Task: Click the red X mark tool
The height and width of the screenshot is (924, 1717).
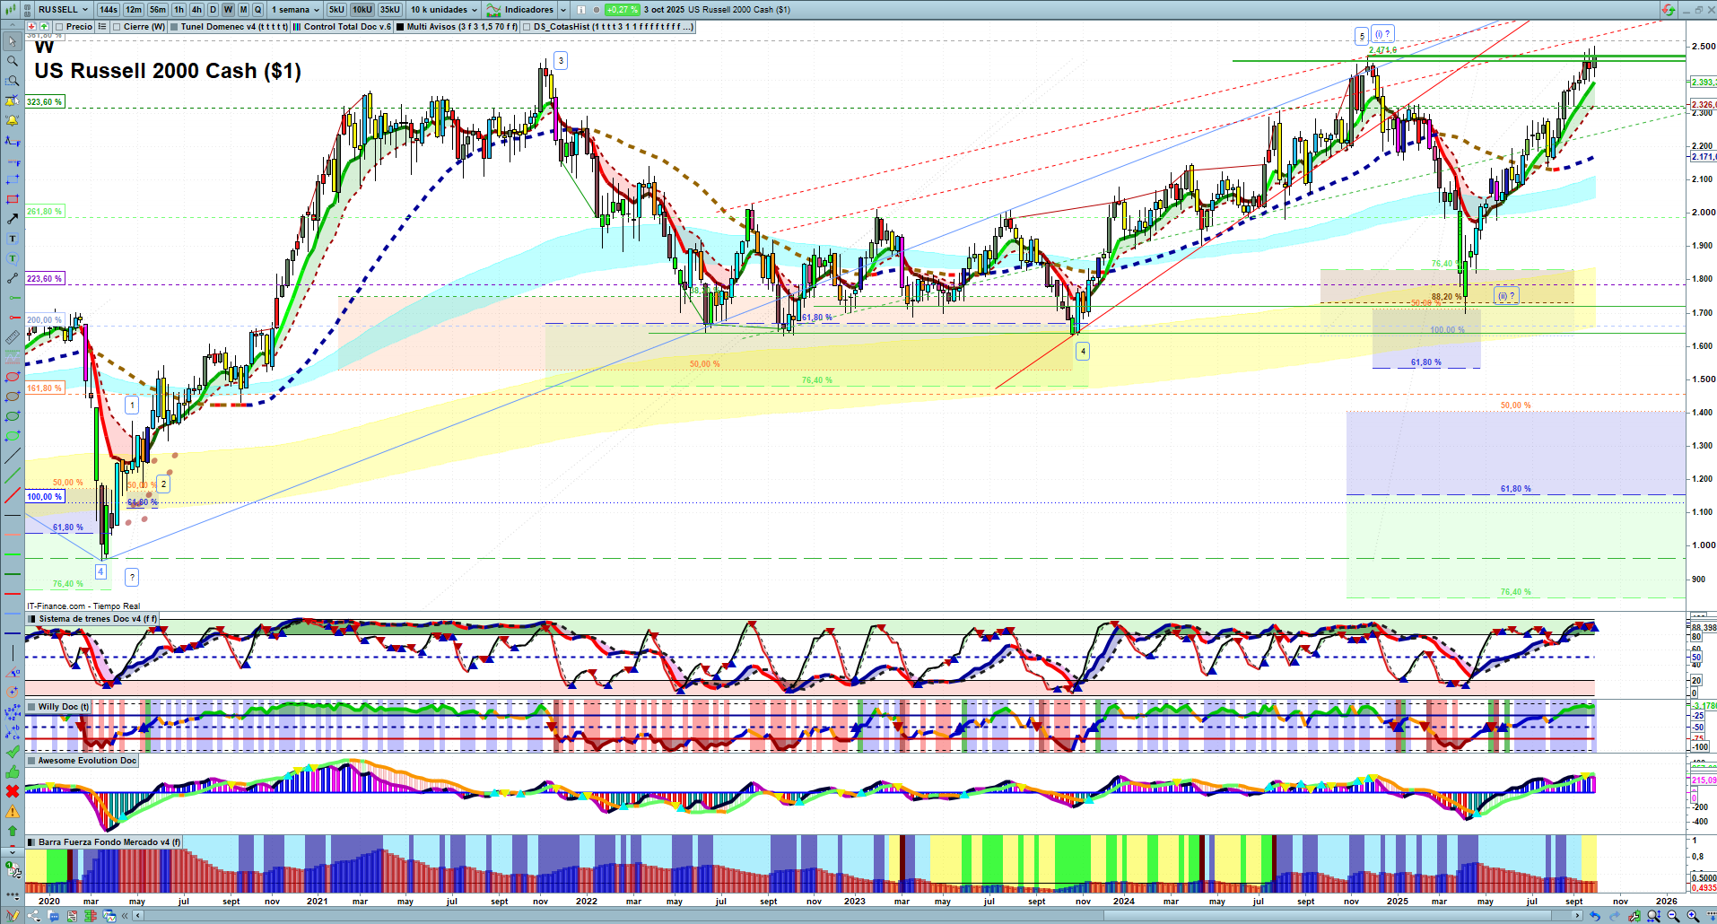Action: (12, 791)
